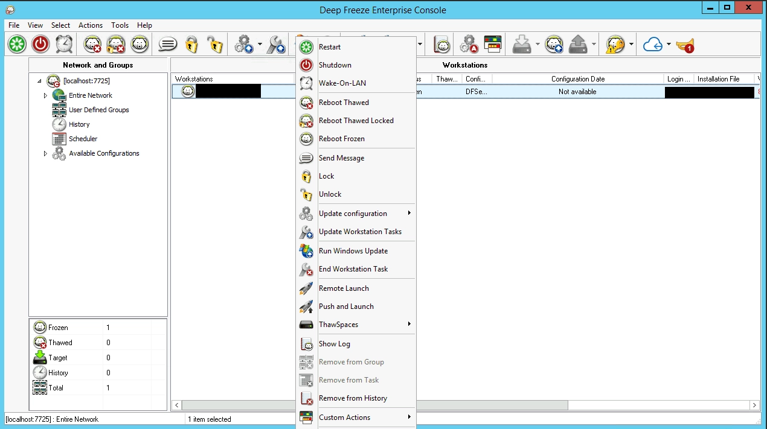Screen dimensions: 767x429
Task: Choose Reboot Thawed Locked in context menu
Action: (x=356, y=121)
